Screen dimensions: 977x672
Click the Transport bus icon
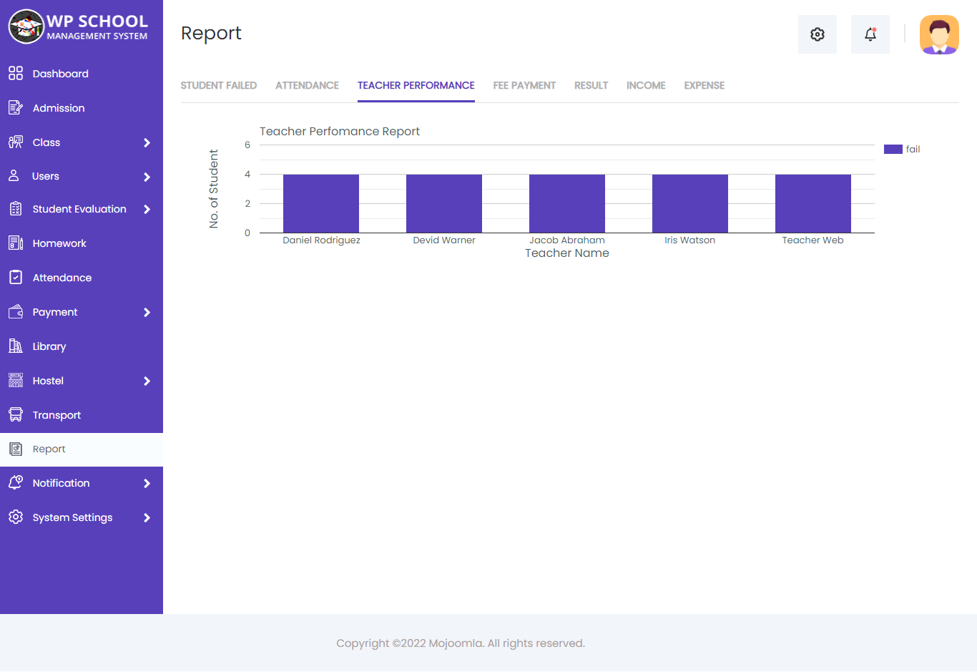[x=16, y=414]
